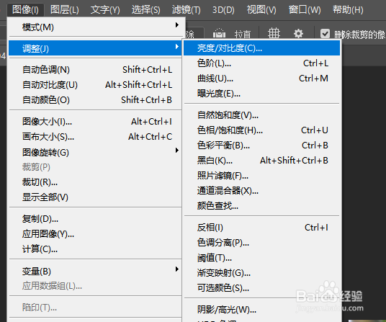Viewport: 386px width, 322px height.
Task: Choose 照片滤镜(F)... adjustment
Action: 261,176
